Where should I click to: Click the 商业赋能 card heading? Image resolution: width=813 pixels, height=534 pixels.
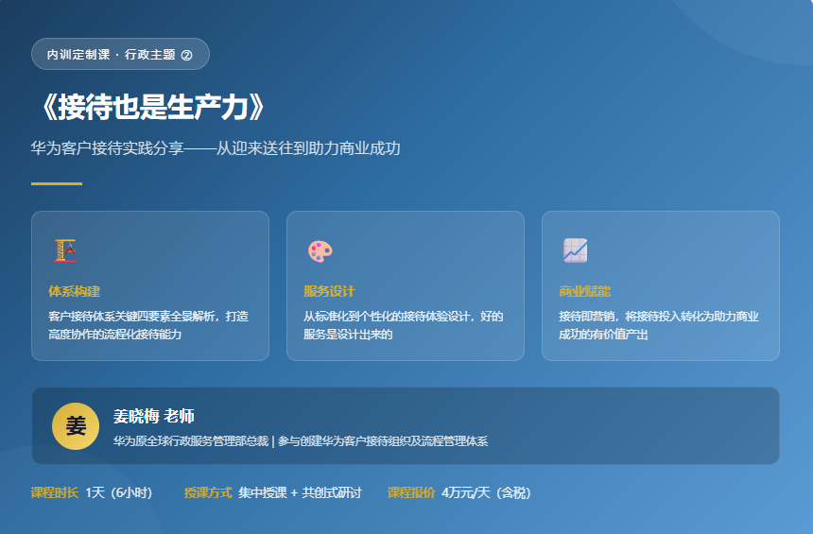click(584, 291)
